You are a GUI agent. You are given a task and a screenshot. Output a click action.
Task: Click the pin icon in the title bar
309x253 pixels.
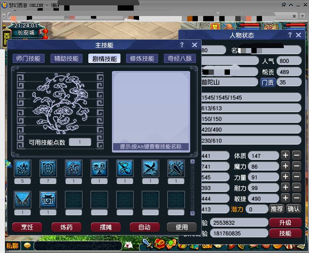283,5
